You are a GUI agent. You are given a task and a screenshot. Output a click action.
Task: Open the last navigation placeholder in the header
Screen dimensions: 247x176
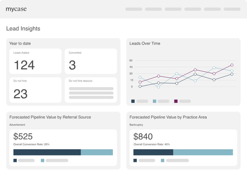232,9
